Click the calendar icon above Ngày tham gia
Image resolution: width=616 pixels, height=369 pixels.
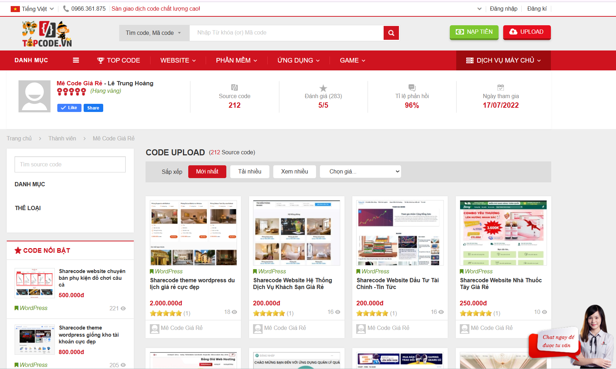[500, 87]
